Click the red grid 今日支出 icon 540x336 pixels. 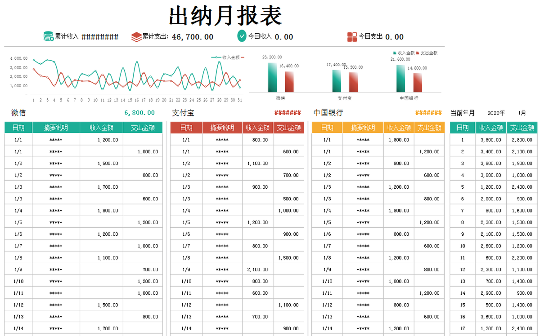pos(352,37)
